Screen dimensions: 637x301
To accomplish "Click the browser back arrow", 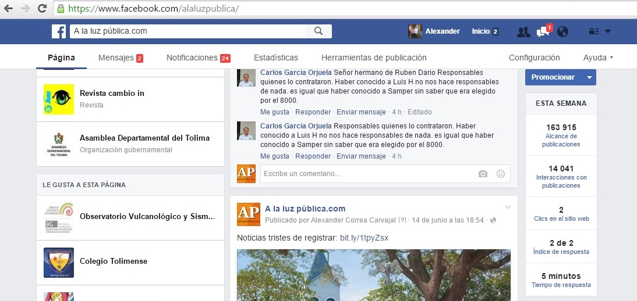I will [9, 9].
